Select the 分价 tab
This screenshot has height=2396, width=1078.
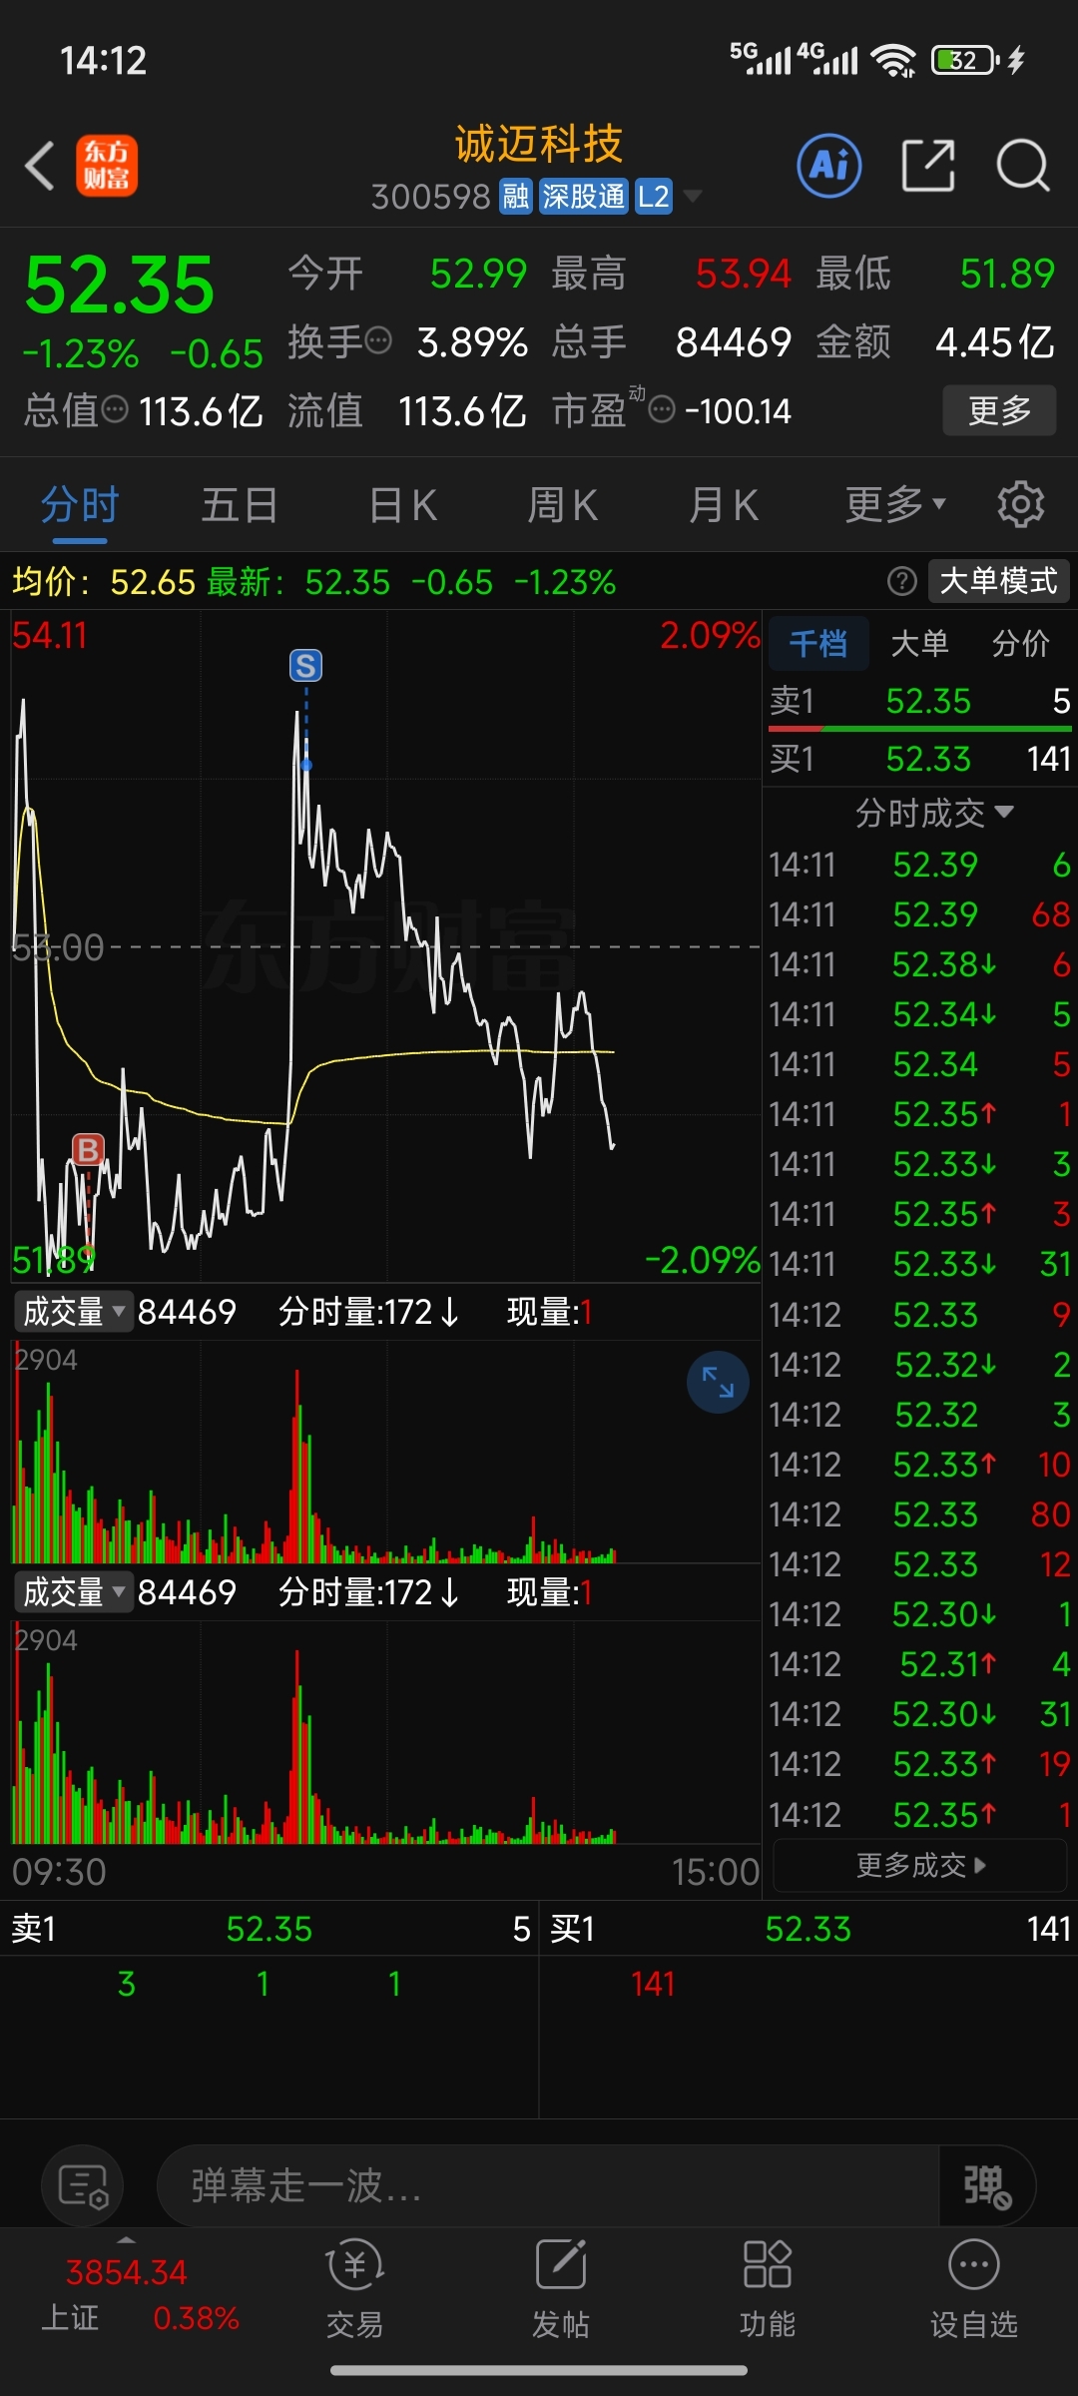click(1020, 643)
